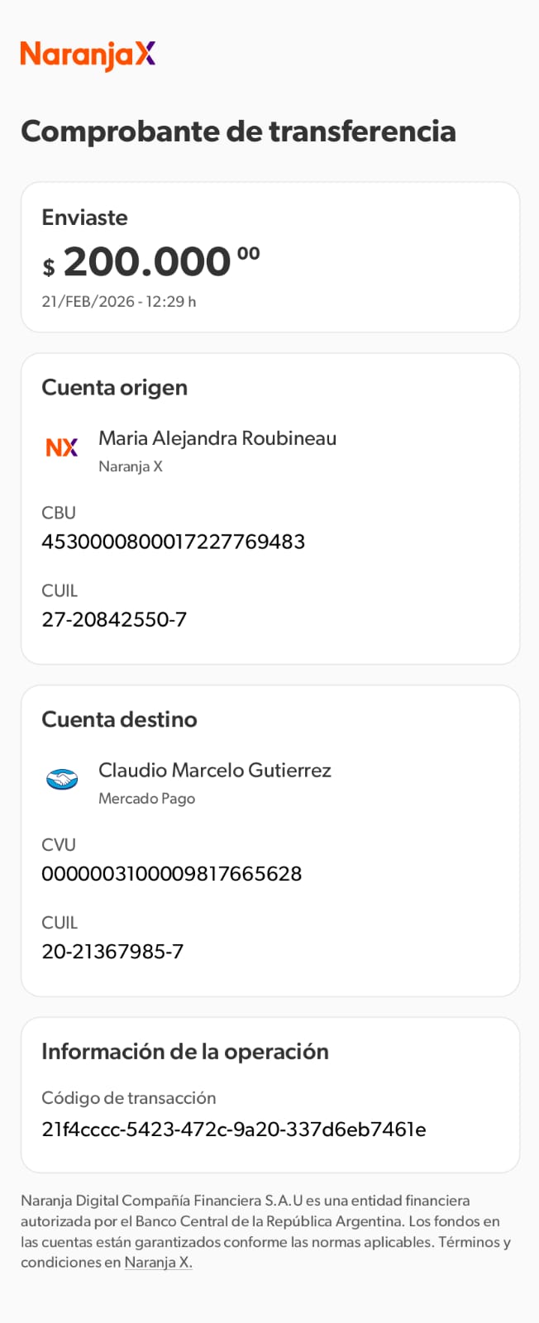The height and width of the screenshot is (1323, 539).
Task: Tap the origin CUIL 27-20842550-7
Action: click(x=114, y=619)
